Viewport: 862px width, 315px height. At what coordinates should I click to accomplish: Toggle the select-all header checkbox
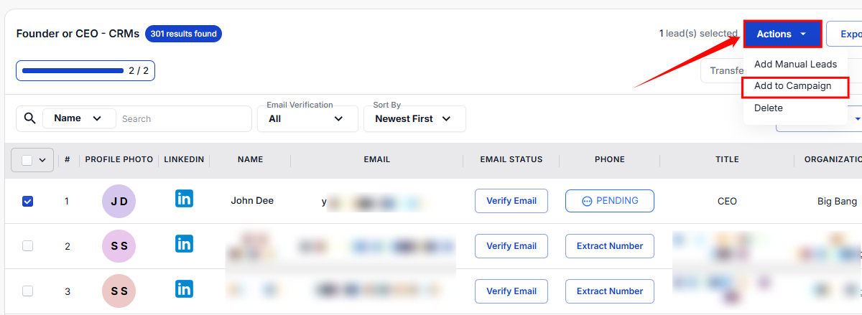pyautogui.click(x=27, y=160)
